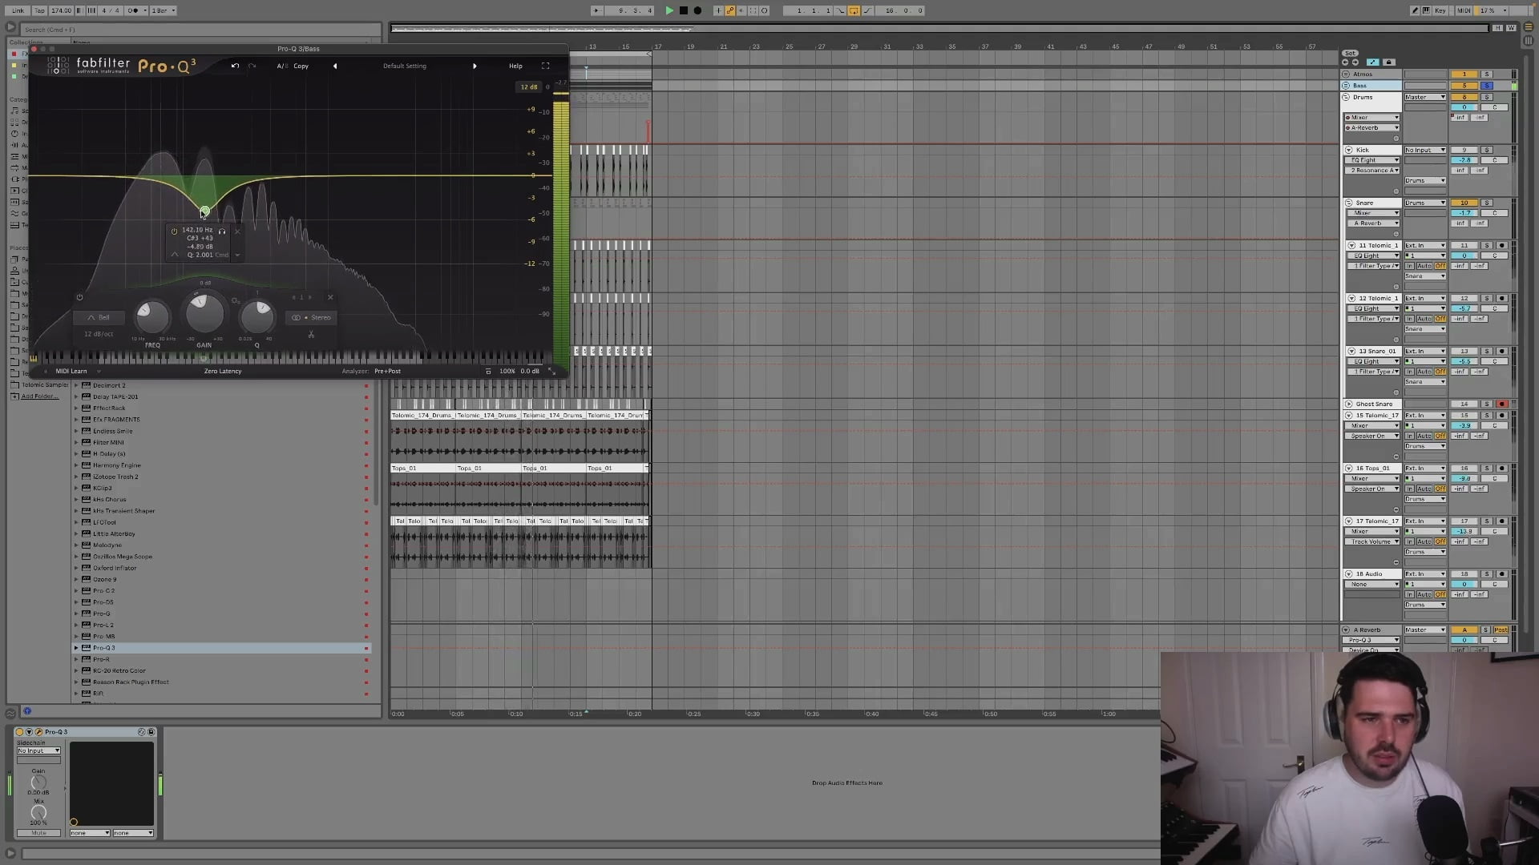Click the Q knob
Image resolution: width=1539 pixels, height=865 pixels.
point(257,316)
